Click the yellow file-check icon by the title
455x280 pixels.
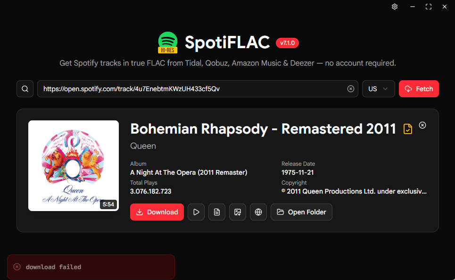(408, 129)
